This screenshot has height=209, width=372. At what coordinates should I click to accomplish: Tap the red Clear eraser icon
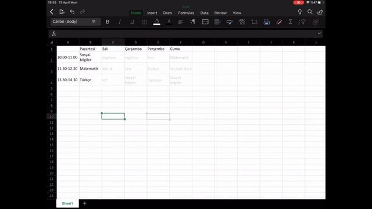(279, 22)
